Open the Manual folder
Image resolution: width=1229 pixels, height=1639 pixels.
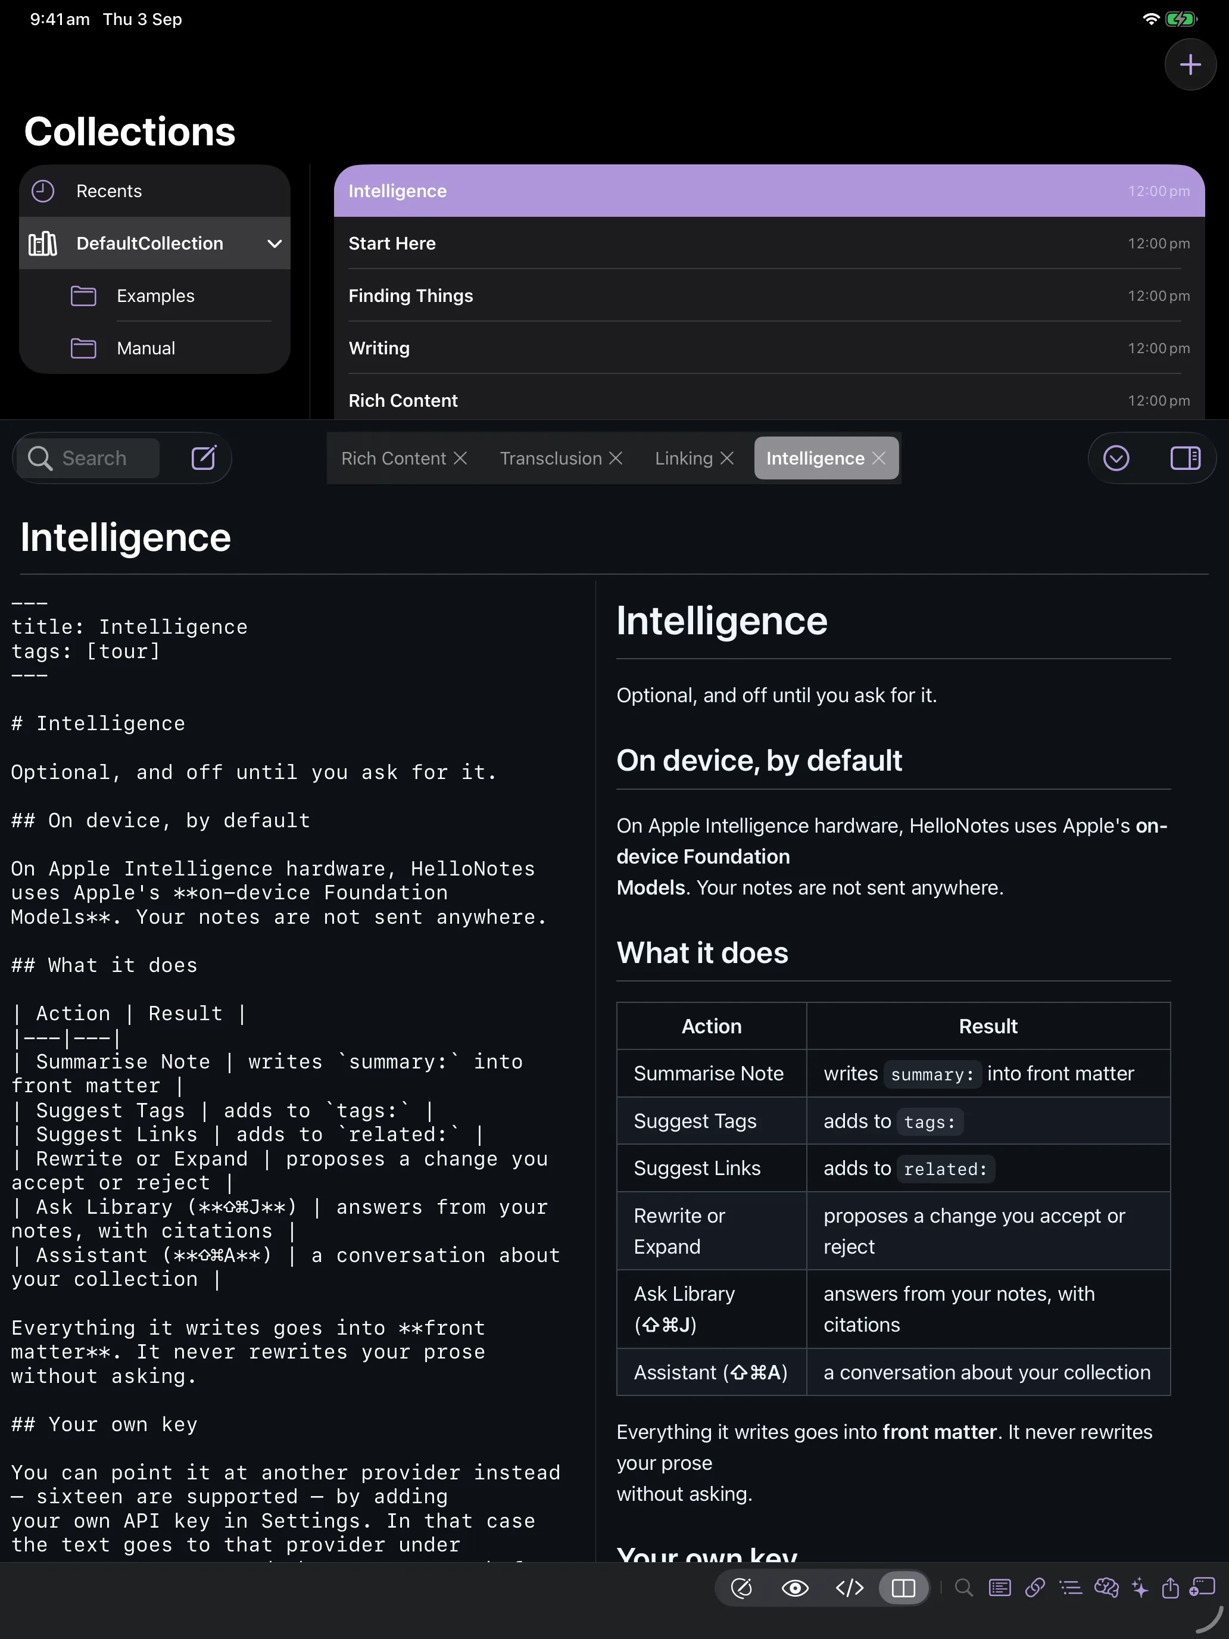pos(154,348)
